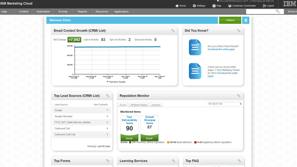The width and height of the screenshot is (297, 167).
Task: Click the Total Opt-in Contacts legend
Action: click(x=116, y=82)
